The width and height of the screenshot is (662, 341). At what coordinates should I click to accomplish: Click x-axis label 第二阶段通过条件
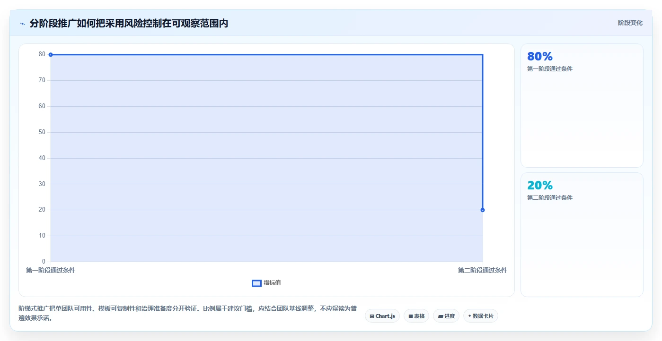pos(482,271)
